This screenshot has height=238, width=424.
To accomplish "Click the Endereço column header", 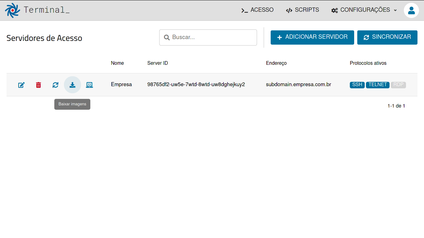I will pyautogui.click(x=276, y=63).
